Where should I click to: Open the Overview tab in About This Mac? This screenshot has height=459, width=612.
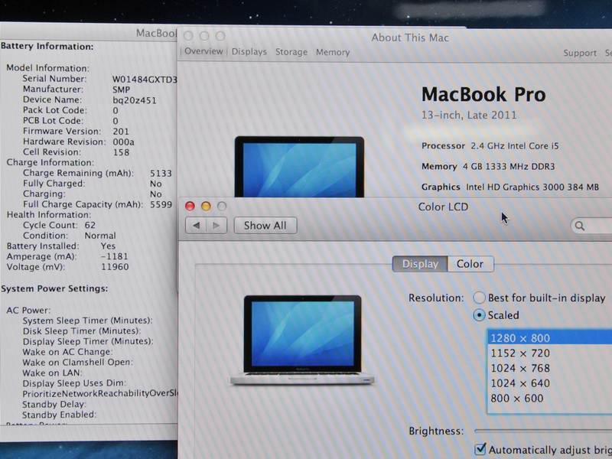coord(203,51)
